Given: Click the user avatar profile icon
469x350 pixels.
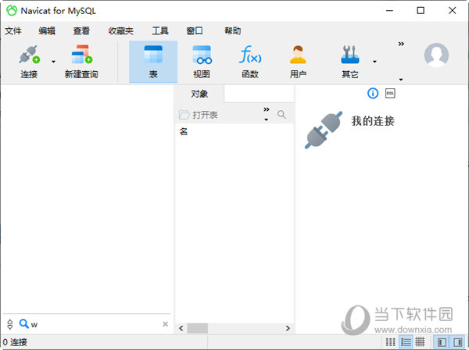Looking at the screenshot, I should tap(436, 55).
